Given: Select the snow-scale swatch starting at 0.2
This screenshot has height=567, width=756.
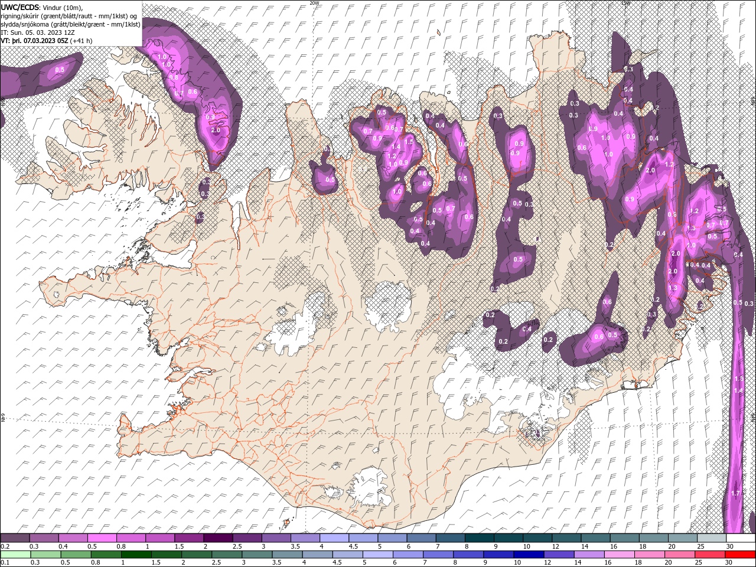Looking at the screenshot, I should (15, 538).
